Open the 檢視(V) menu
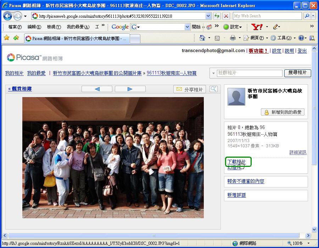 point(54,27)
